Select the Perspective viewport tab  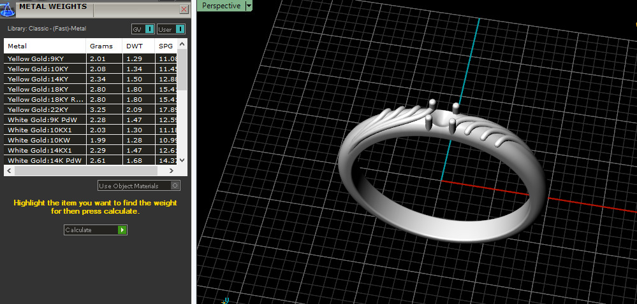[x=221, y=6]
